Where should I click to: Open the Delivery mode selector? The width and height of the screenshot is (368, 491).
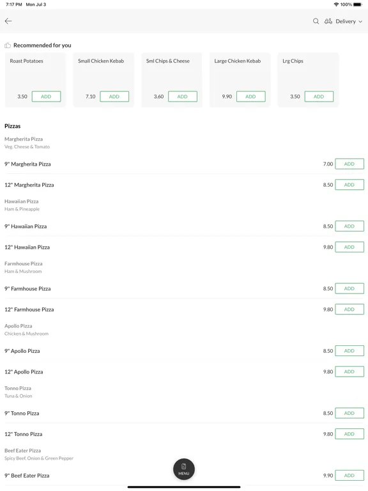click(x=343, y=21)
